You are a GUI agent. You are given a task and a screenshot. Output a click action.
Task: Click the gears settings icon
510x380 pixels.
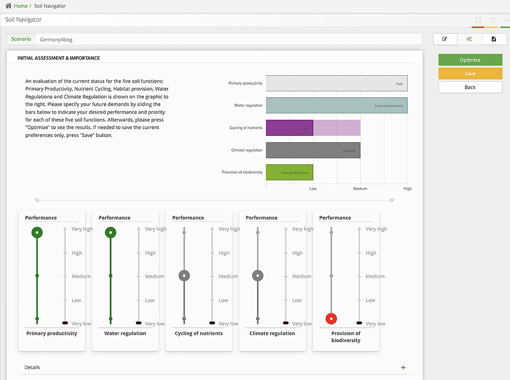(469, 39)
